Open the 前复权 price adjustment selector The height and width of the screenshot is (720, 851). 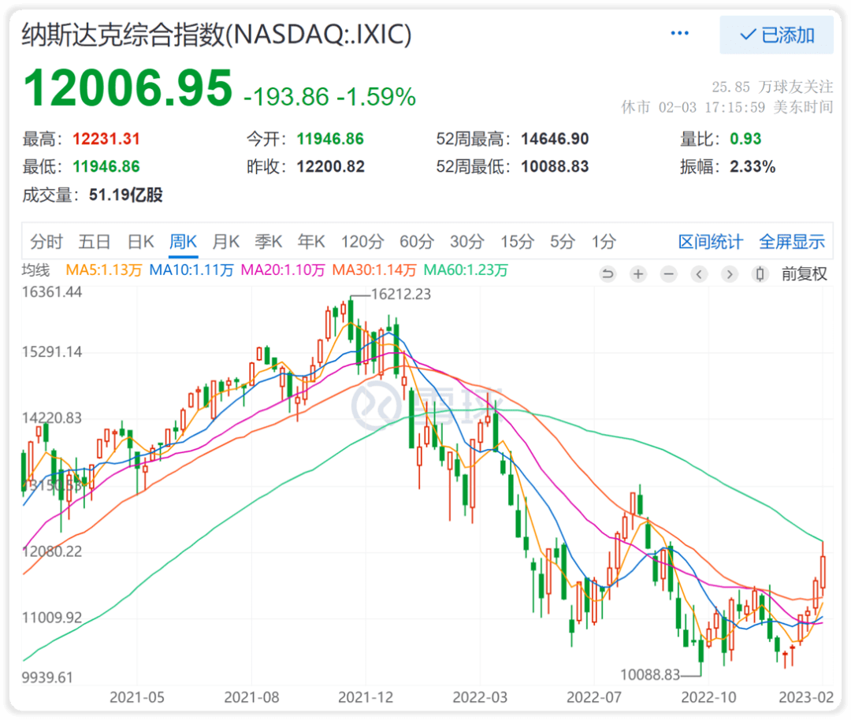pyautogui.click(x=804, y=274)
